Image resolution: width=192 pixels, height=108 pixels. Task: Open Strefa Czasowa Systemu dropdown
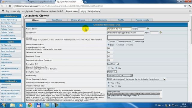[x=137, y=79]
